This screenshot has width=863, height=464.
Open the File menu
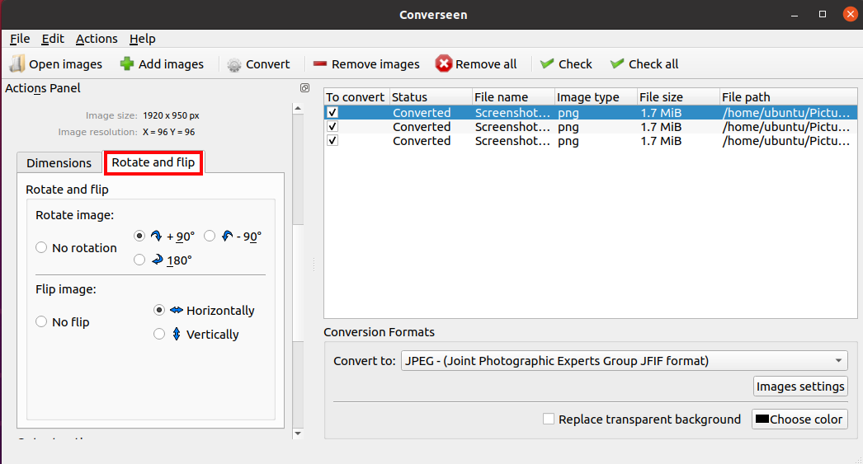(x=20, y=39)
